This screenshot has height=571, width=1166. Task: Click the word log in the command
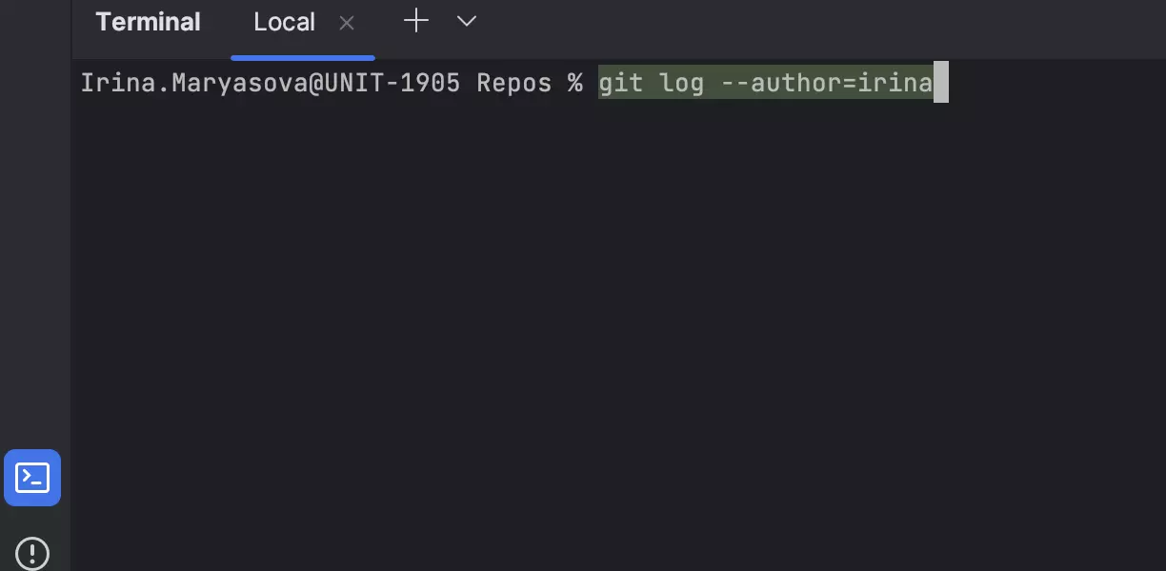682,83
